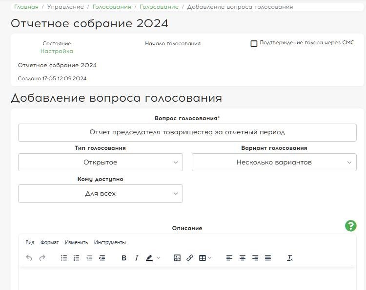Open the table insert menu
Viewport: 366px width, 290px height.
[205, 258]
